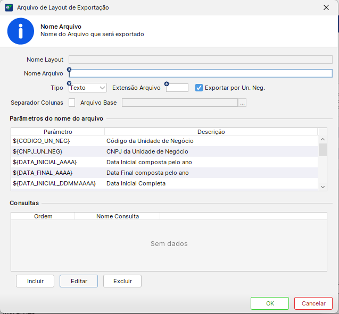
Task: Click the app icon in title bar
Action: [9, 7]
